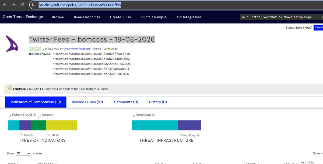The width and height of the screenshot is (323, 164).
Task: Switch to History (0) tab
Action: [158, 102]
